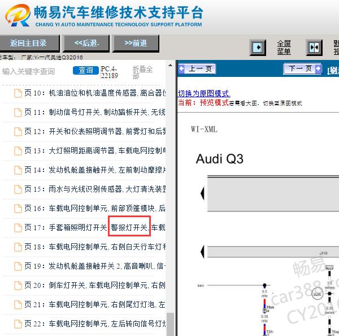The image size is (339, 336).
Task: Go forward with the >>前进 button
Action: 136,43
